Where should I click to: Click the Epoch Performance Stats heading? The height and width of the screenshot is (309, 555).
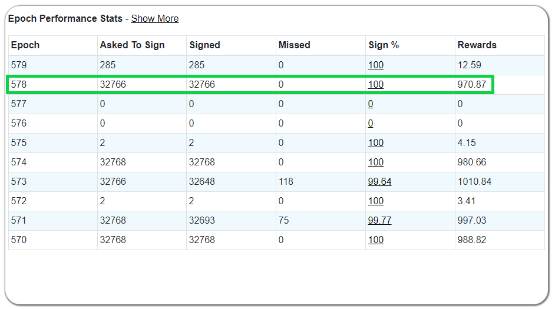pos(65,18)
